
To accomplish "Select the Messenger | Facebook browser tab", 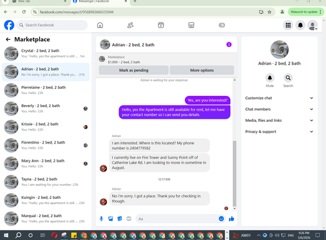I will tap(100, 2).
